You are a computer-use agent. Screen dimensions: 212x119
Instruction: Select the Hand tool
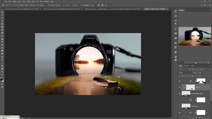(2, 69)
